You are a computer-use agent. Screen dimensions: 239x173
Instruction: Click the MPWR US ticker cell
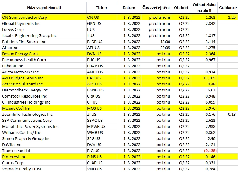tap(101, 126)
